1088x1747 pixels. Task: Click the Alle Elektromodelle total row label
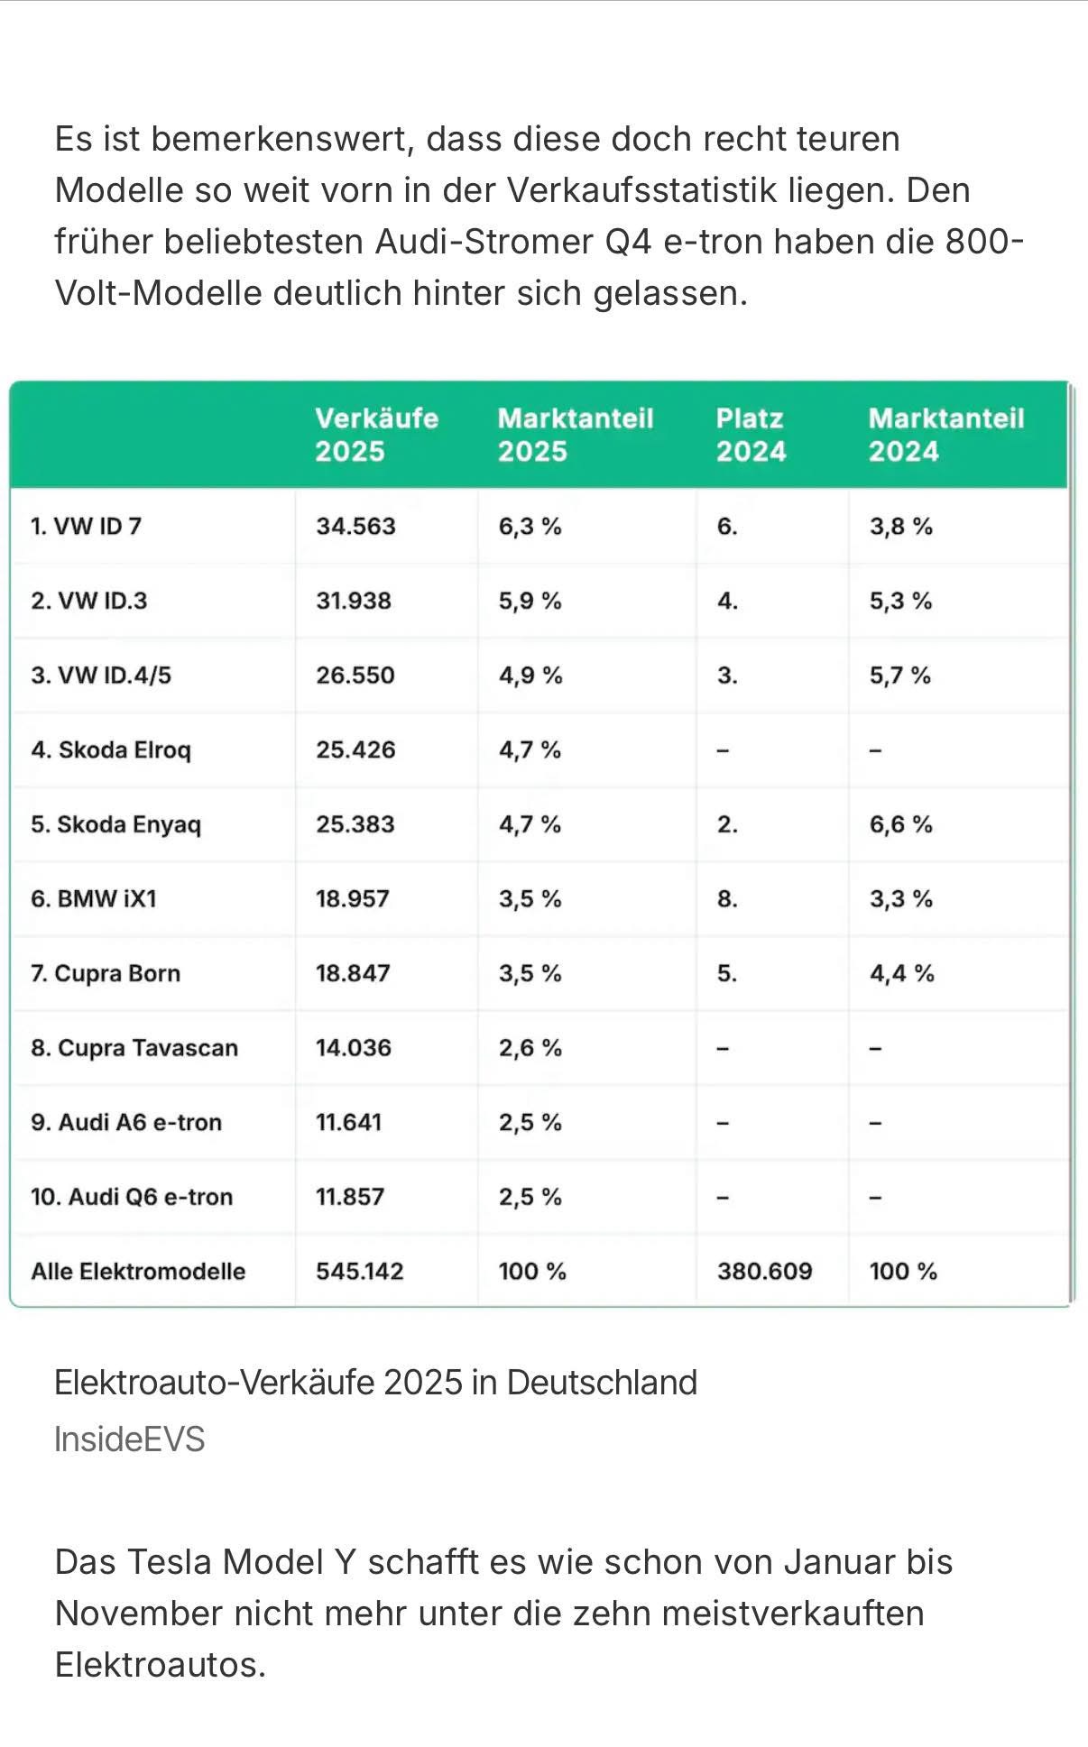pyautogui.click(x=138, y=1272)
